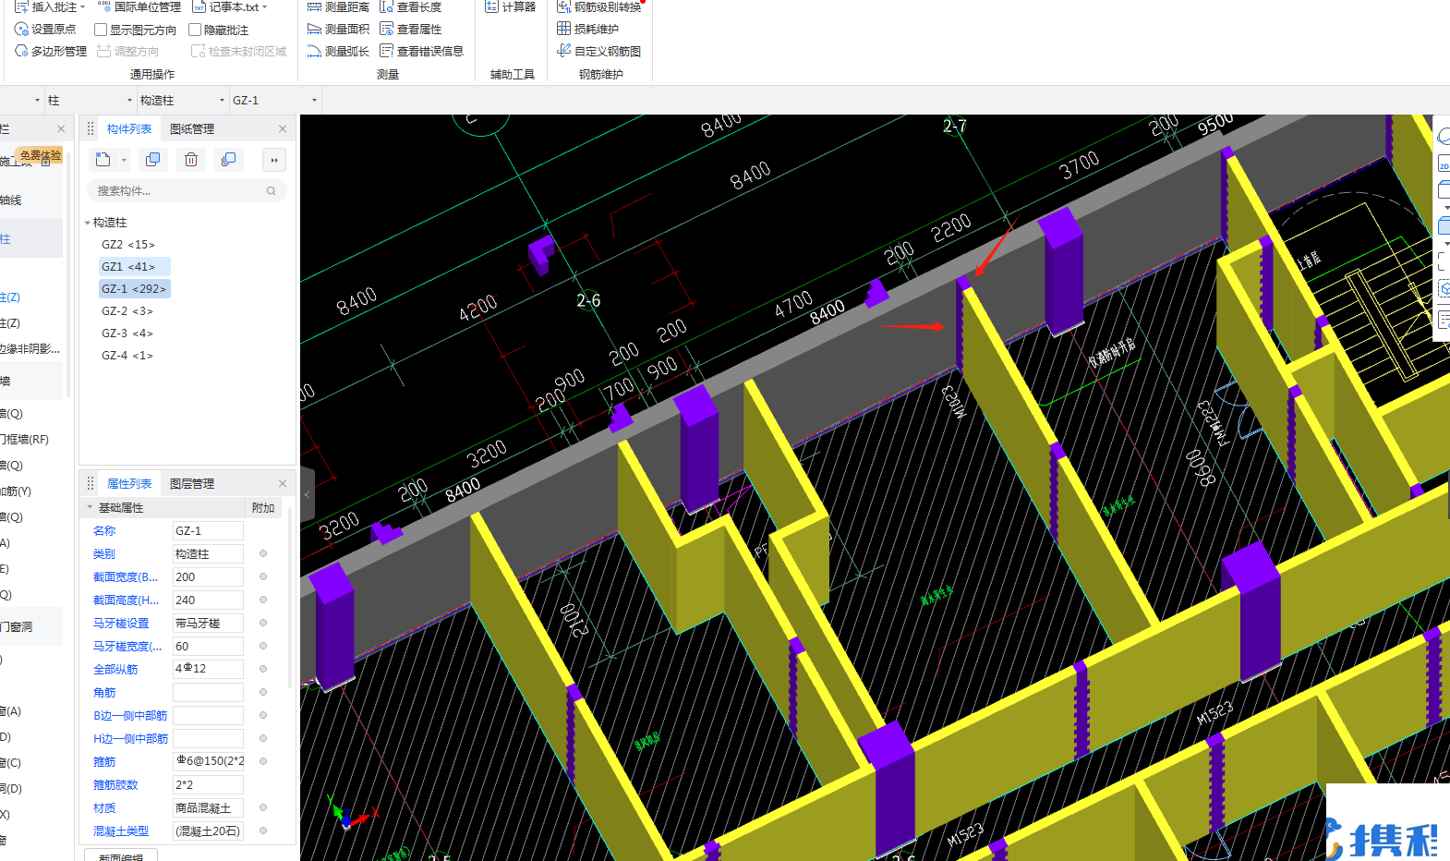Click the inter-layer copy icon in 构件列表
Image resolution: width=1450 pixels, height=861 pixels.
[x=229, y=160]
